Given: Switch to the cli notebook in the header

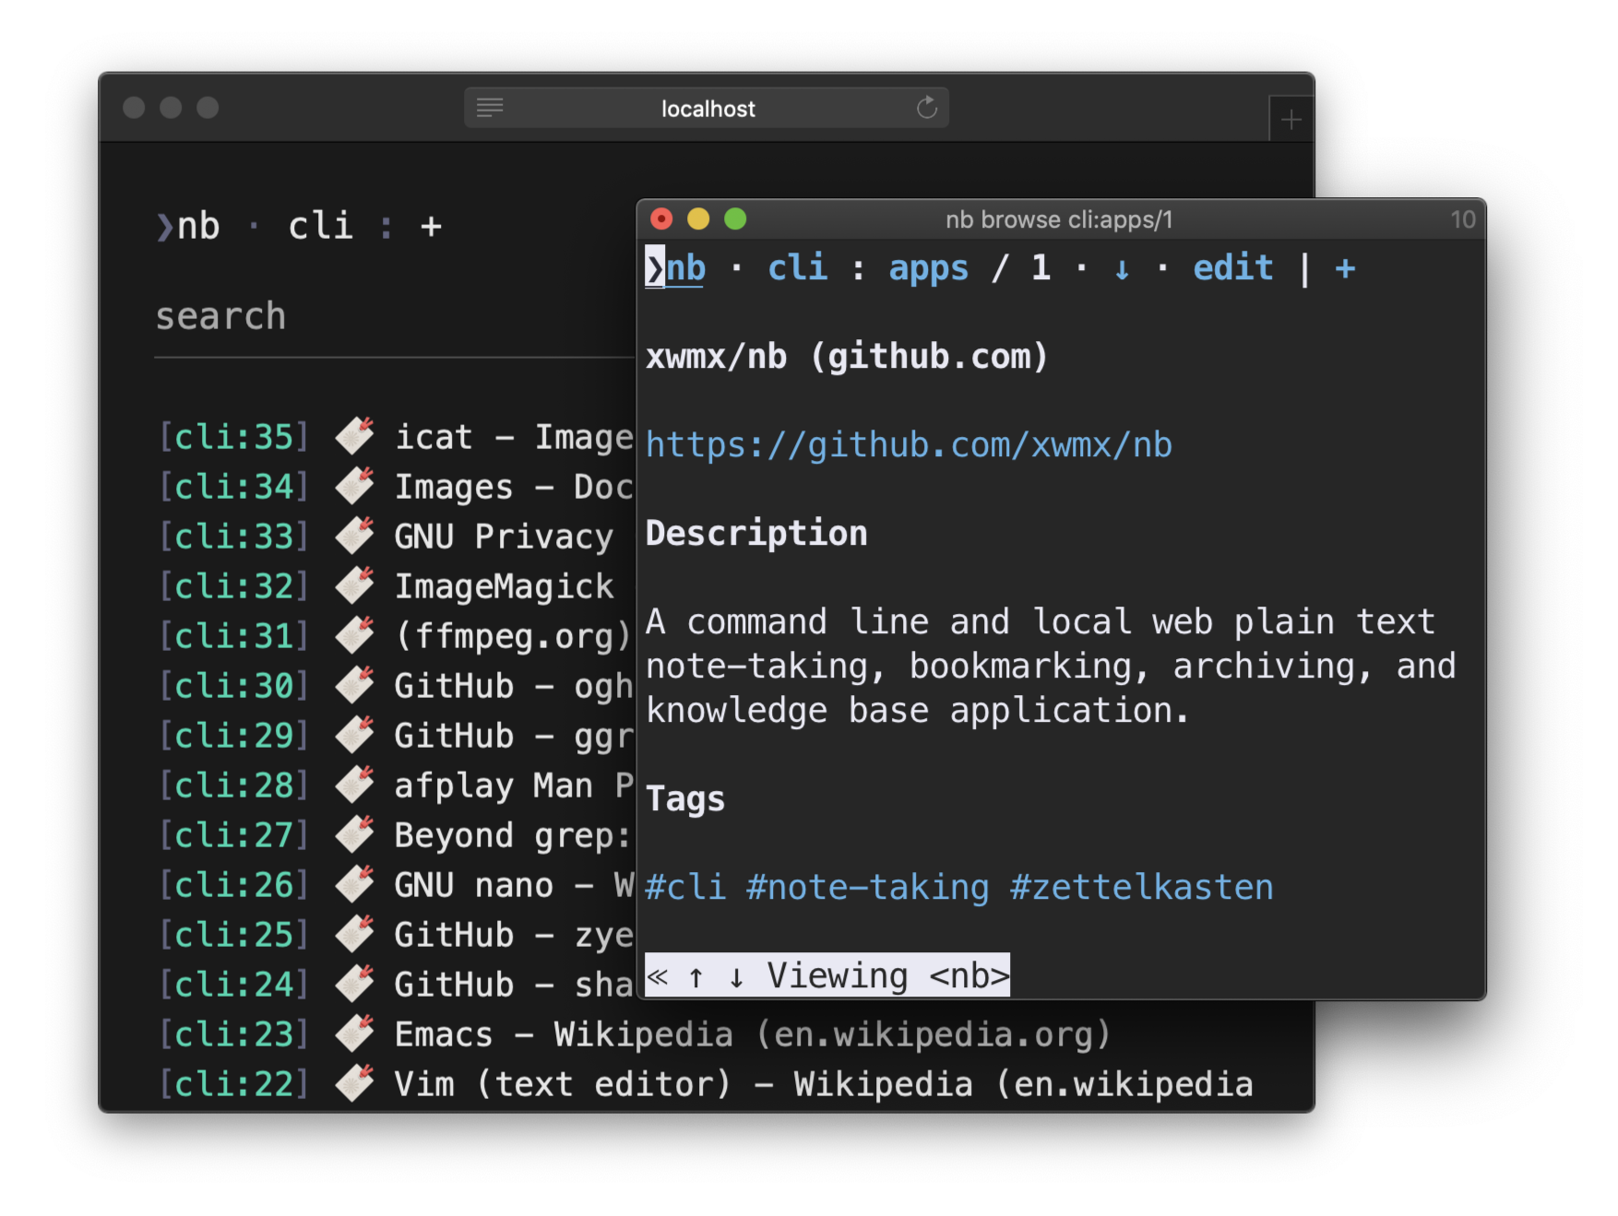Looking at the screenshot, I should coord(797,268).
